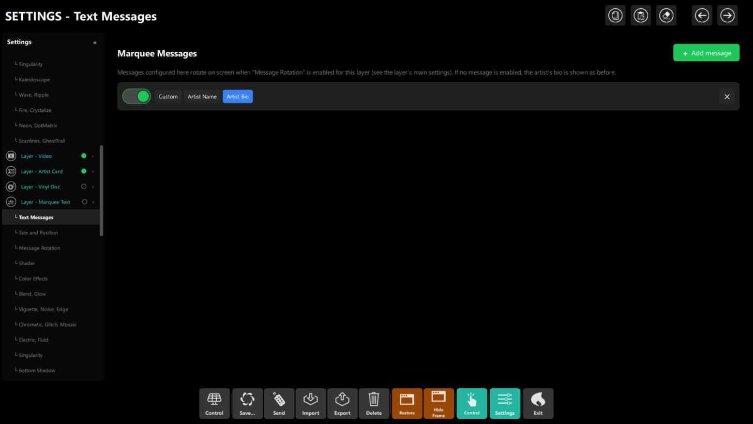Collapse Layer - Marquee Text chevron
753x424 pixels.
point(93,202)
